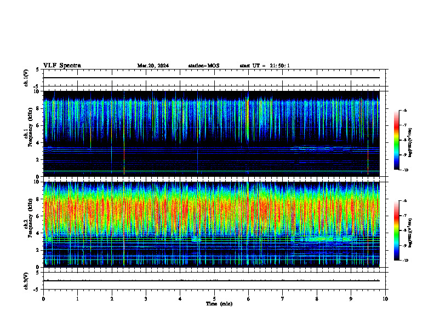Click the color scale bar beside ch.1 spectrogram
Screen dimensions: 434x335
coord(397,140)
